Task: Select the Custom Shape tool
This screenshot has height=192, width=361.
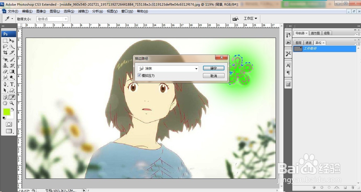Action: pos(12,90)
